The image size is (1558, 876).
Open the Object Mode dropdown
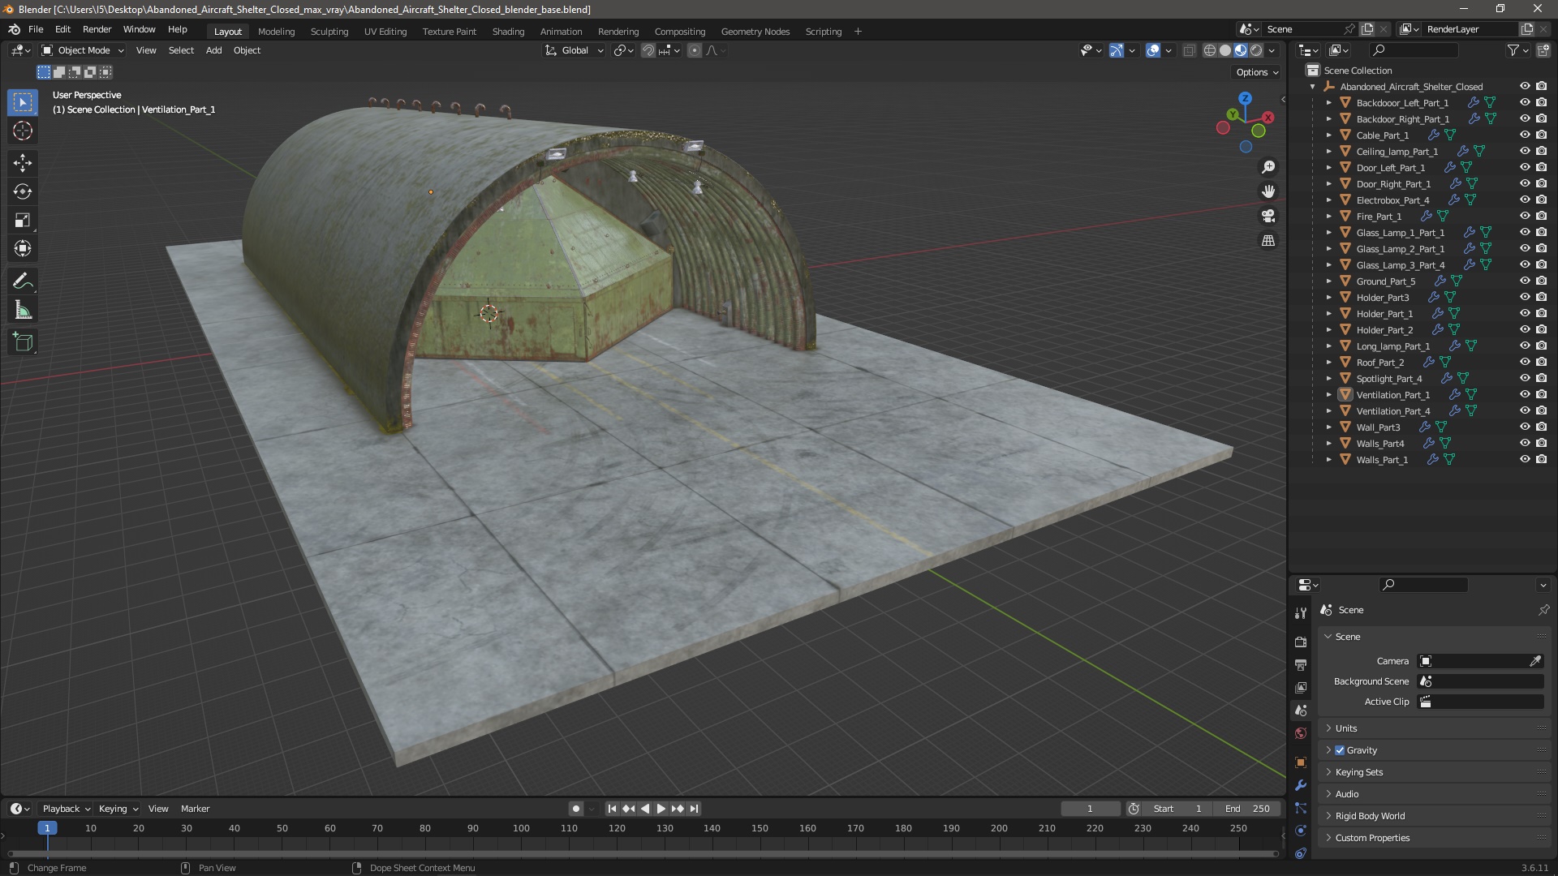[x=83, y=50]
